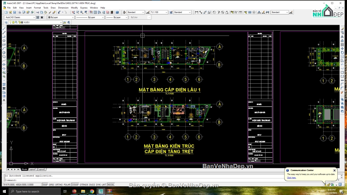
Task: Toggle OTRACK in status bar
Action: coord(84,185)
